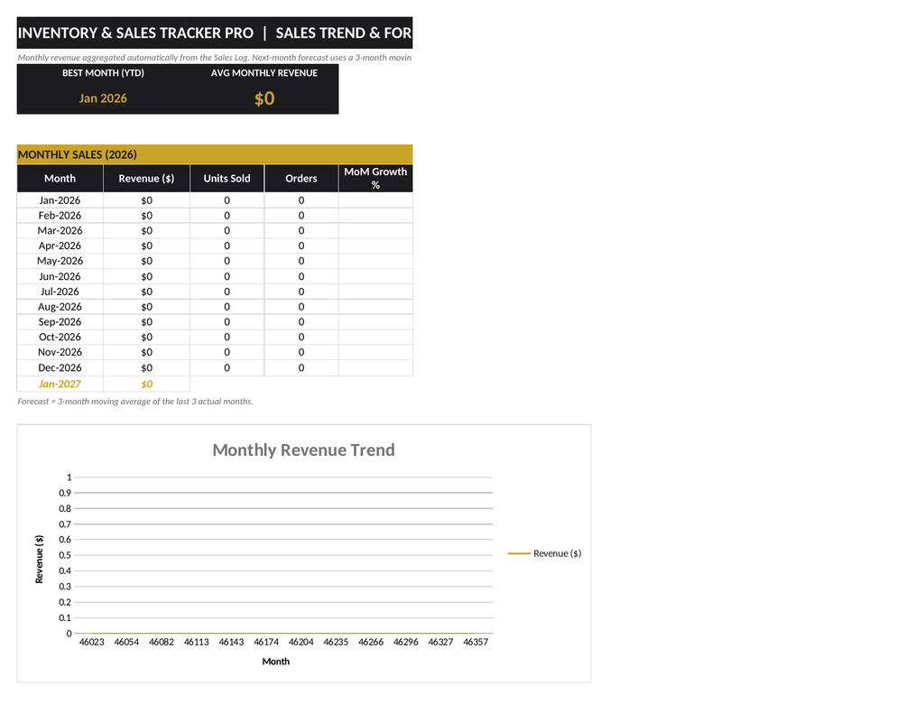Select the Mar-2026 orders cell

(x=301, y=230)
